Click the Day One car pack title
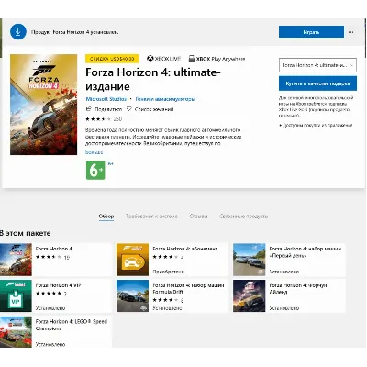Screen dimensions: 367x367 click(305, 252)
